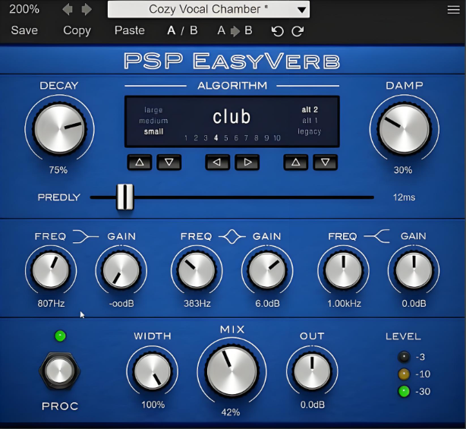Click the DECAY knob
Screen dimensions: 466x429
tap(60, 129)
